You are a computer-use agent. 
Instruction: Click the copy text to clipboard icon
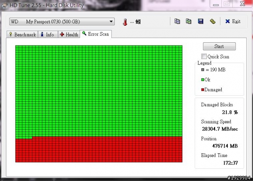[x=177, y=21]
